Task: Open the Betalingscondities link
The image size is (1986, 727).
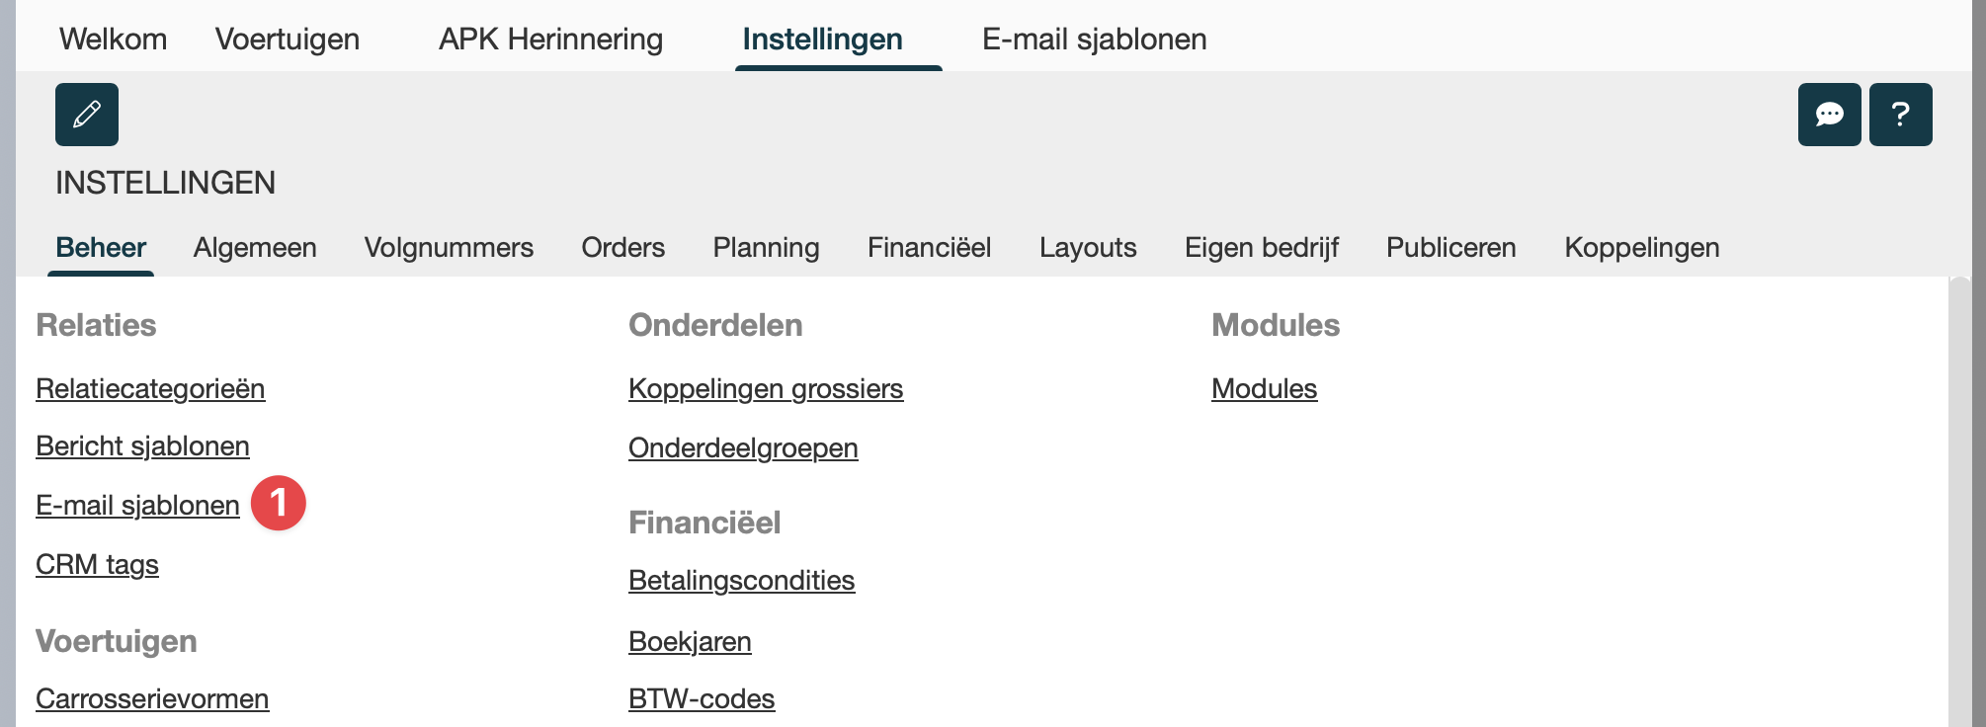Action: 741,581
